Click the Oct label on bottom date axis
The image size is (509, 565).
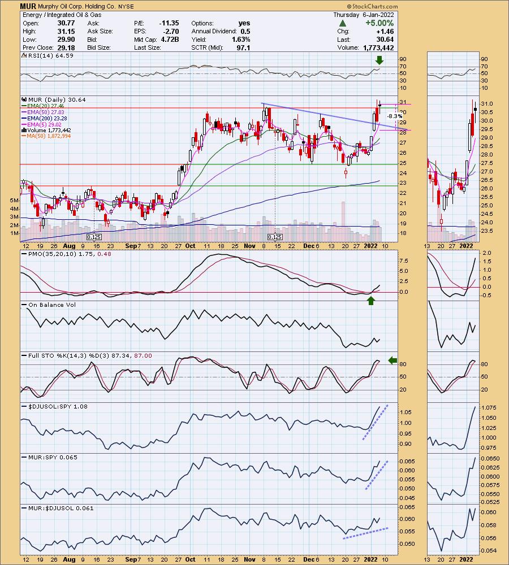(x=190, y=559)
